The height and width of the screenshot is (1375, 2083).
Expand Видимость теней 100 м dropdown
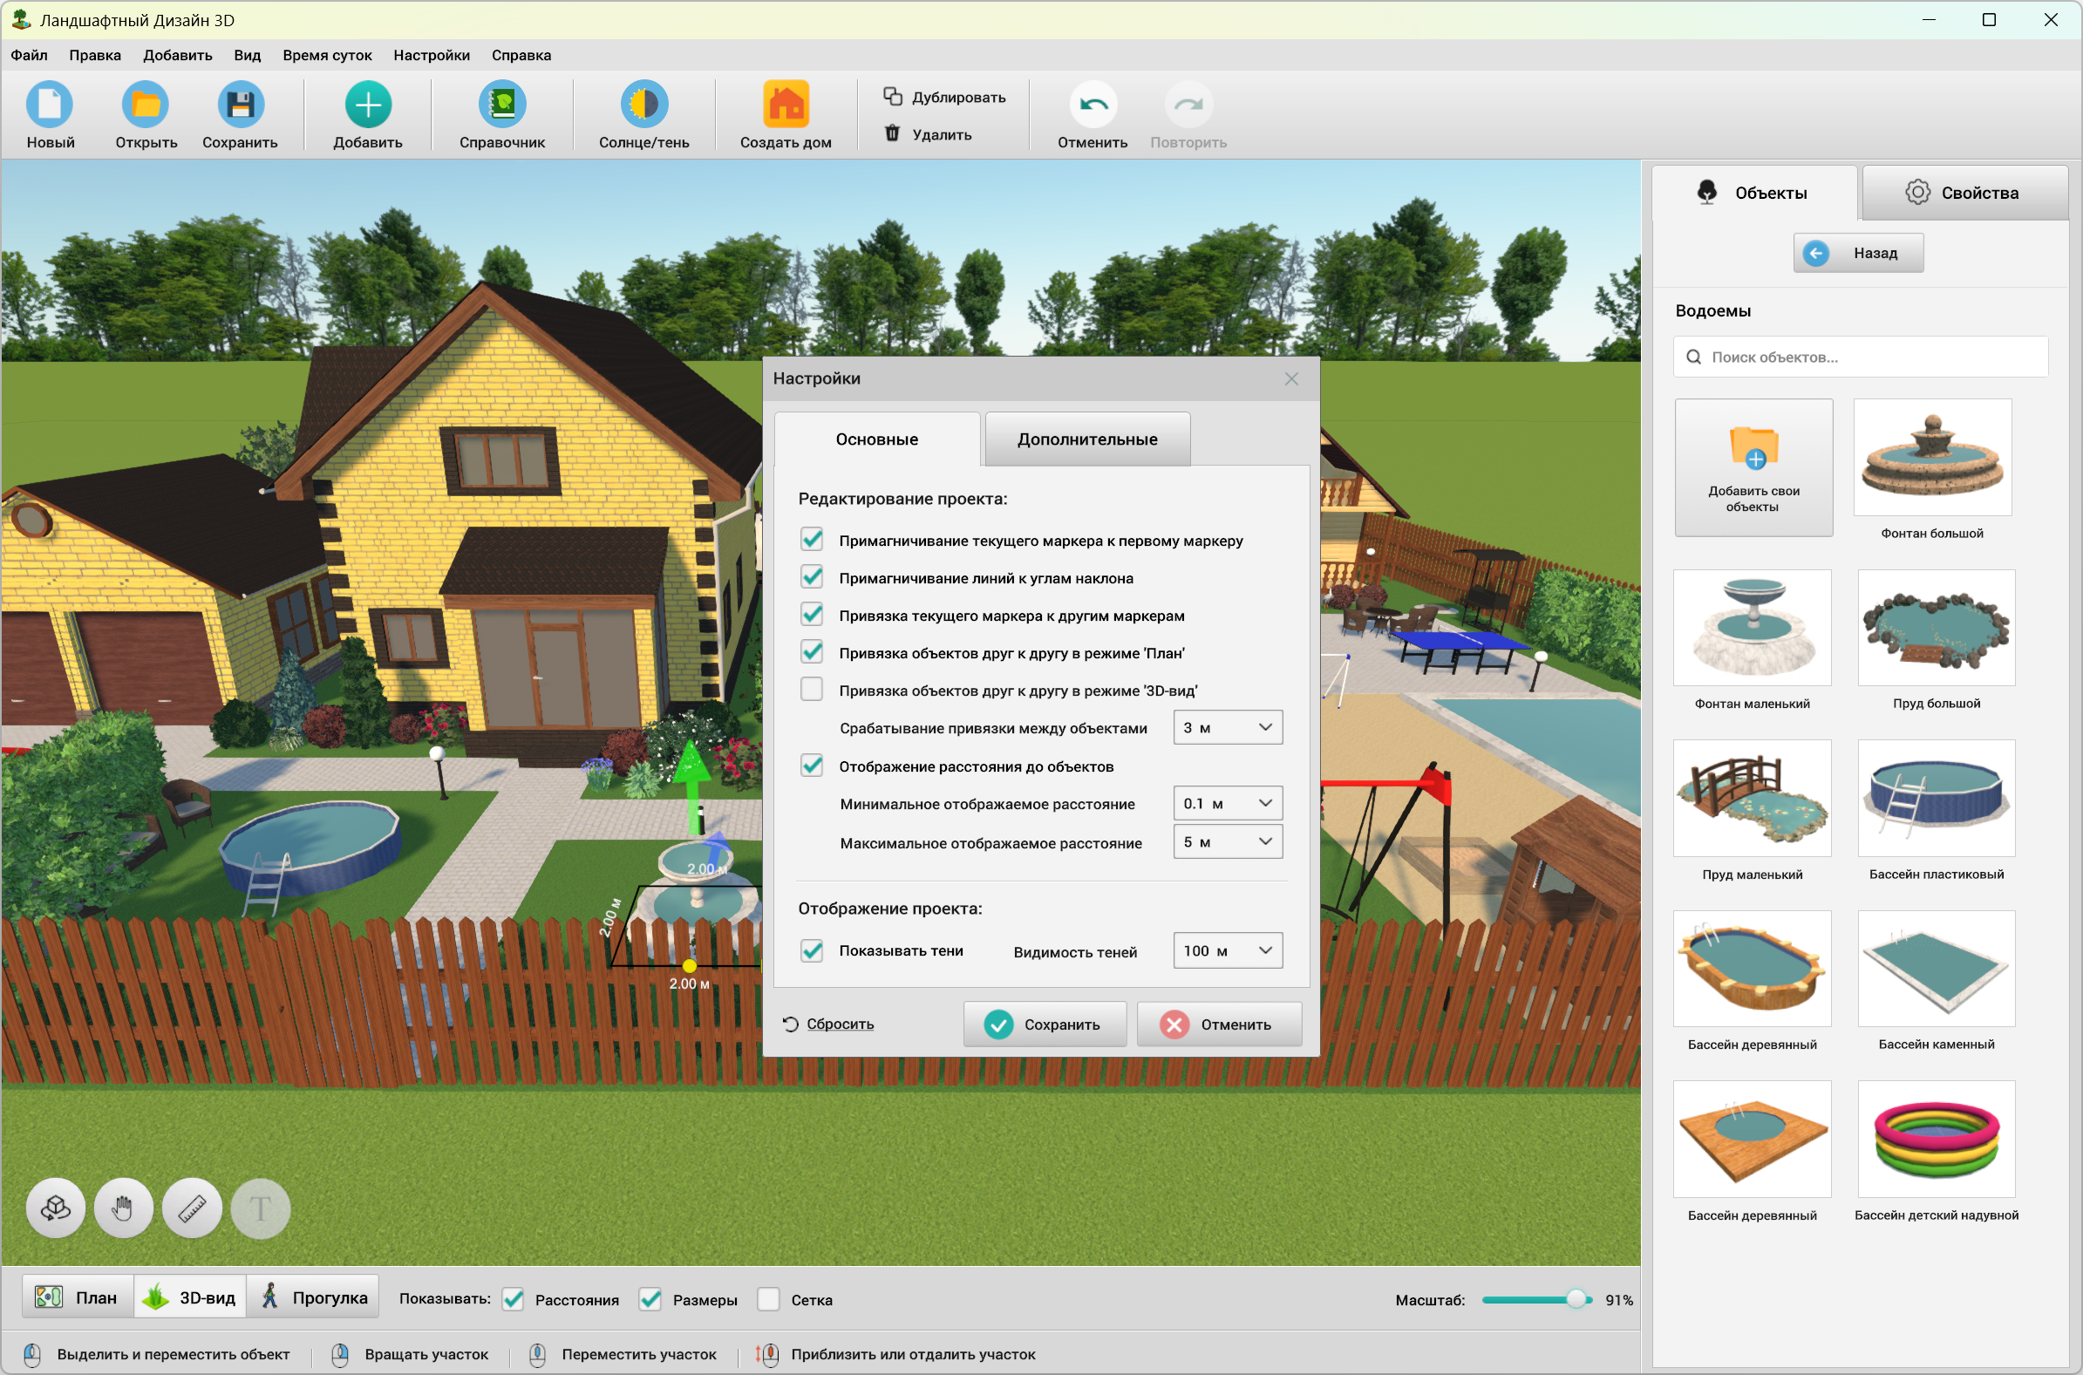tap(1228, 951)
